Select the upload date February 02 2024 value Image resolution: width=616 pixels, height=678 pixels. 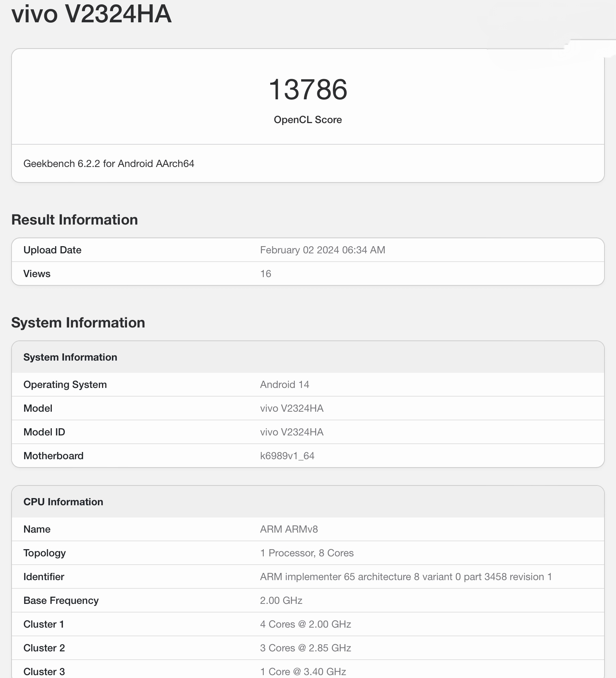(x=322, y=250)
